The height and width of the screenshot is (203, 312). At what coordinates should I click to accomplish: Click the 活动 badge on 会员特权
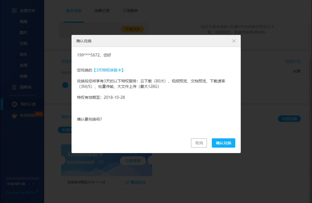tap(39, 114)
